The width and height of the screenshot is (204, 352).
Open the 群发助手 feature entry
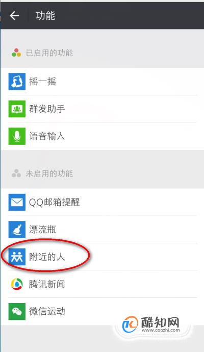[103, 109]
